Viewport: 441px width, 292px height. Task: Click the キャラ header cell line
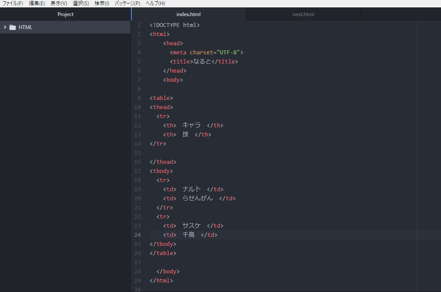click(193, 125)
